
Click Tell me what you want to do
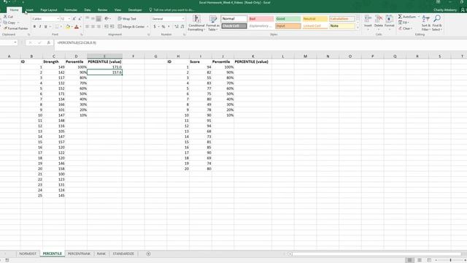(x=171, y=9)
